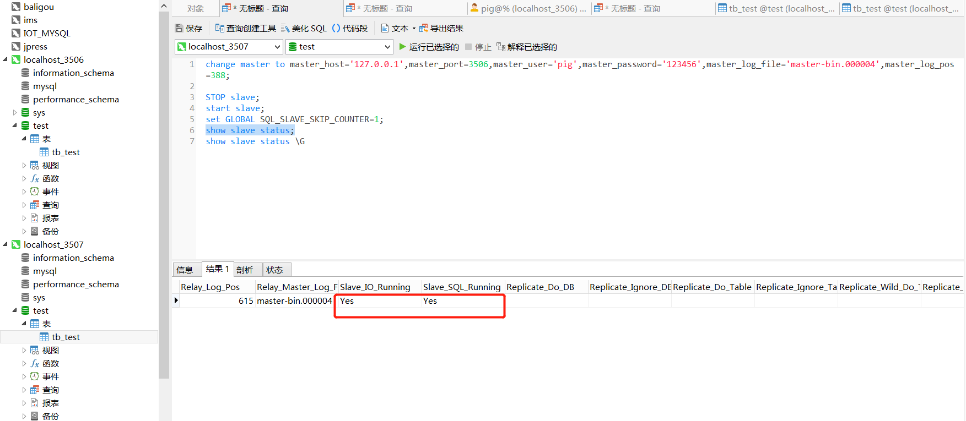Click the sidebar scrollbar up arrow
966x421 pixels.
coord(164,6)
